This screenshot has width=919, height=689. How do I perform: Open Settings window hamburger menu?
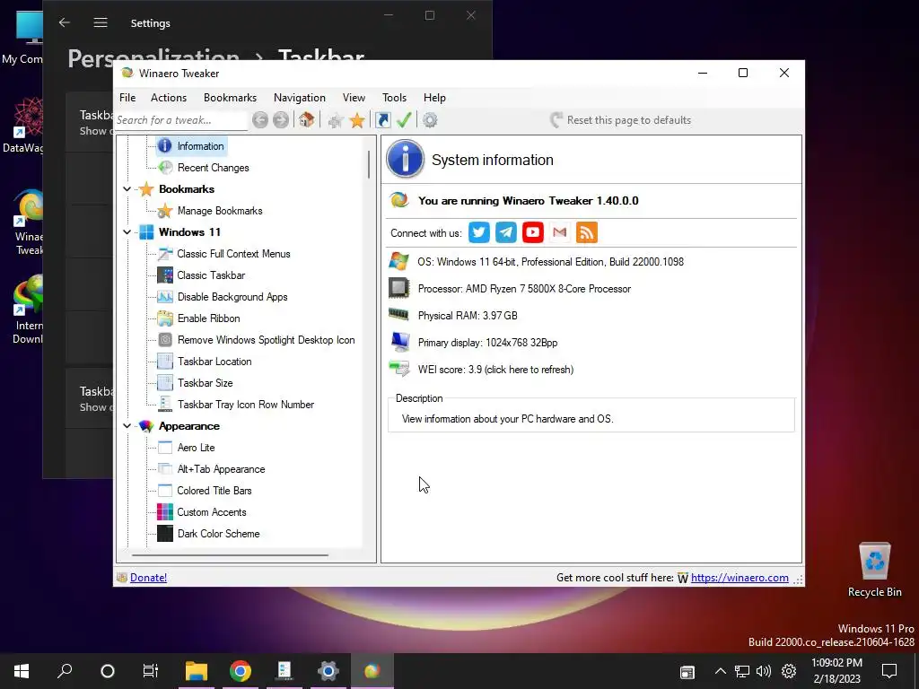[101, 22]
